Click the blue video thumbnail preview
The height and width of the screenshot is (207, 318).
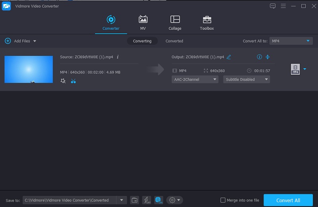(29, 69)
